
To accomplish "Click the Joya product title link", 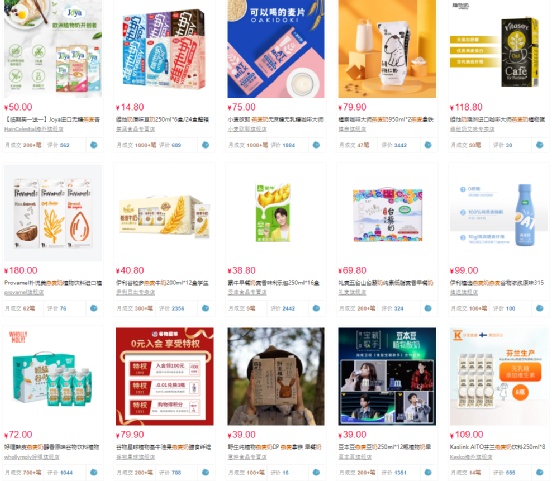I will pos(52,120).
